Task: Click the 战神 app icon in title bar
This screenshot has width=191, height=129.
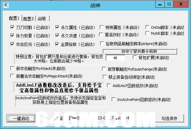Action: (x=6, y=5)
